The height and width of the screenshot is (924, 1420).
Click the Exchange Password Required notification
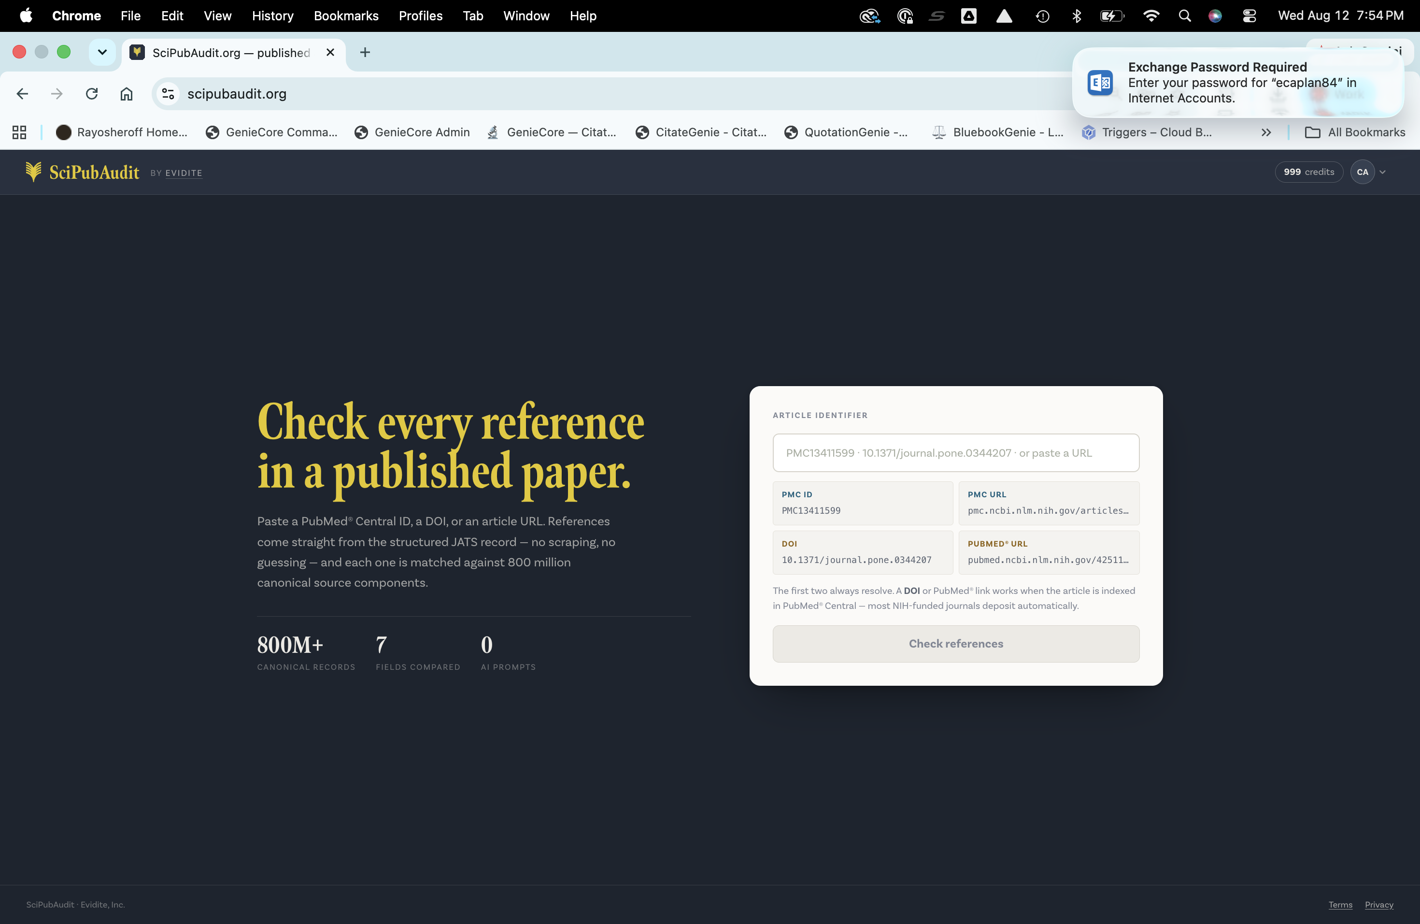click(x=1238, y=82)
